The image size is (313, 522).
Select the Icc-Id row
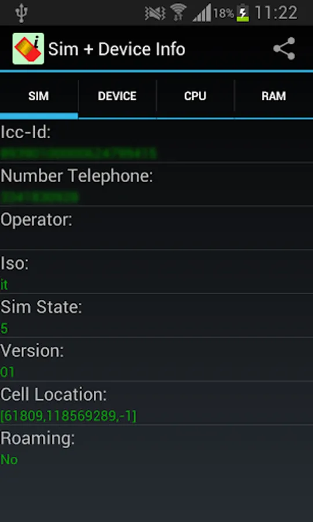[156, 142]
